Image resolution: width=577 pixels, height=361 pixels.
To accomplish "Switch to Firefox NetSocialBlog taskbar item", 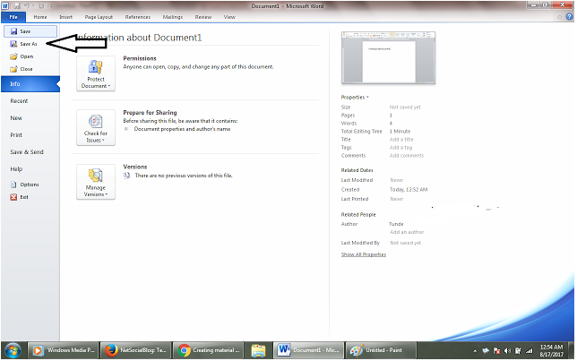I will [x=135, y=350].
